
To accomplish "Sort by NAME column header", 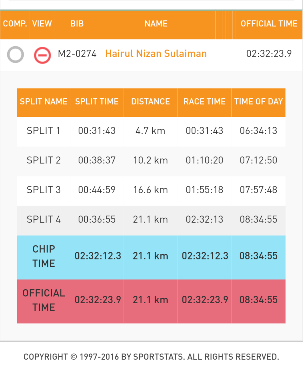I will (156, 24).
